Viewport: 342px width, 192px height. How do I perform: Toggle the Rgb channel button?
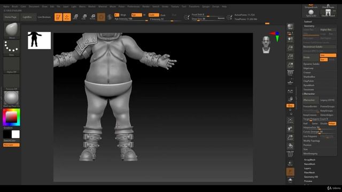(137, 15)
